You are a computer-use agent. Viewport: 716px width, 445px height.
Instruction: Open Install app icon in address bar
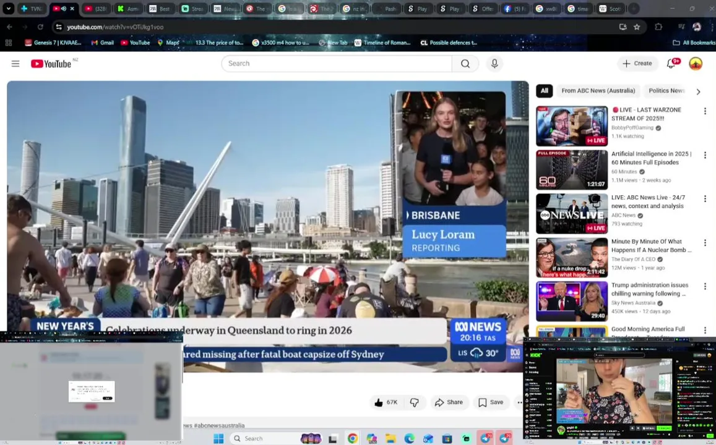[623, 27]
